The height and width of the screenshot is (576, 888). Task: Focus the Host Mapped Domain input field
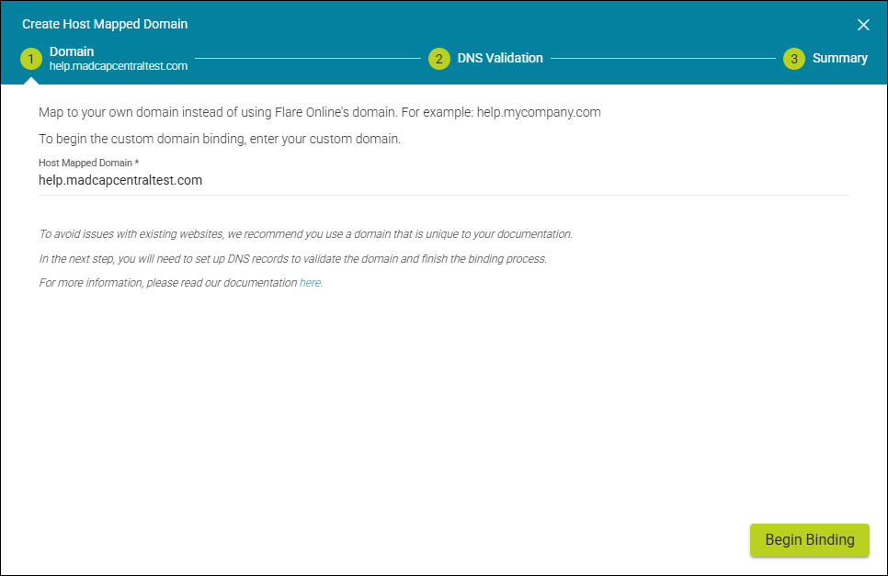441,181
